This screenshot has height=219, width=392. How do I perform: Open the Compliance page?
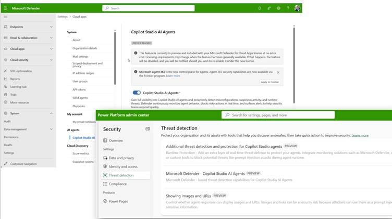click(x=118, y=184)
